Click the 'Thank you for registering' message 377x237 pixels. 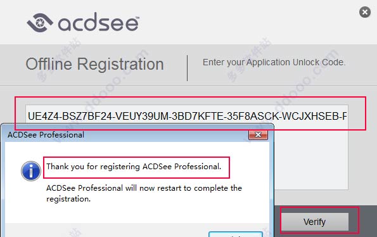click(x=134, y=167)
